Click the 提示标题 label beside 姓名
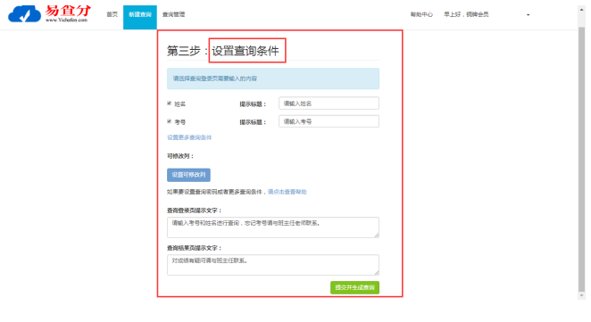The width and height of the screenshot is (591, 322). [x=253, y=104]
